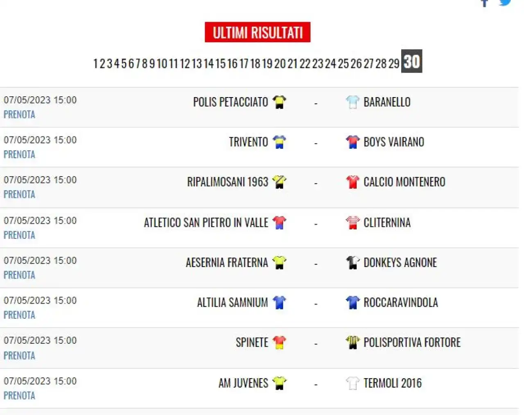Select matchday 30 in the pagination
The width and height of the screenshot is (524, 415).
411,61
